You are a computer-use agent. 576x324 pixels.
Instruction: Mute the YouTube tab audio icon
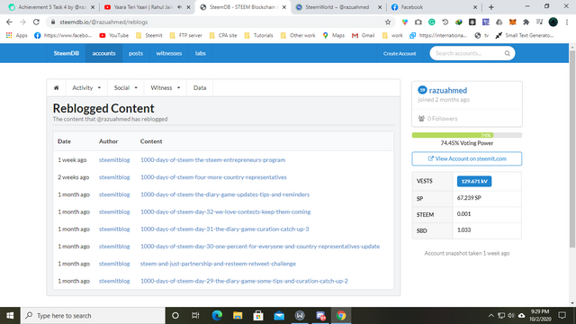pyautogui.click(x=179, y=7)
